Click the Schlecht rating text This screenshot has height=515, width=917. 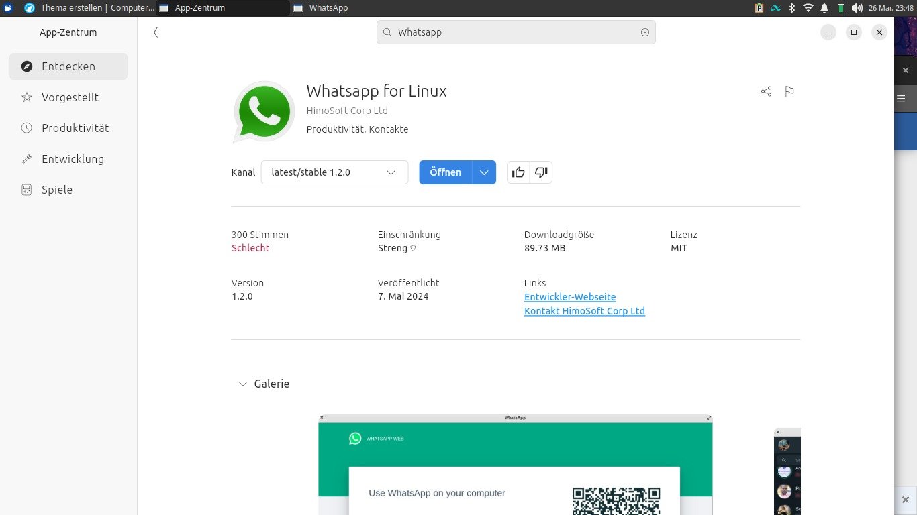250,248
